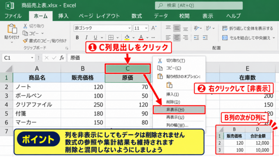Choose Hide (非表示) in context menu
The image size is (279, 157).
[179, 109]
